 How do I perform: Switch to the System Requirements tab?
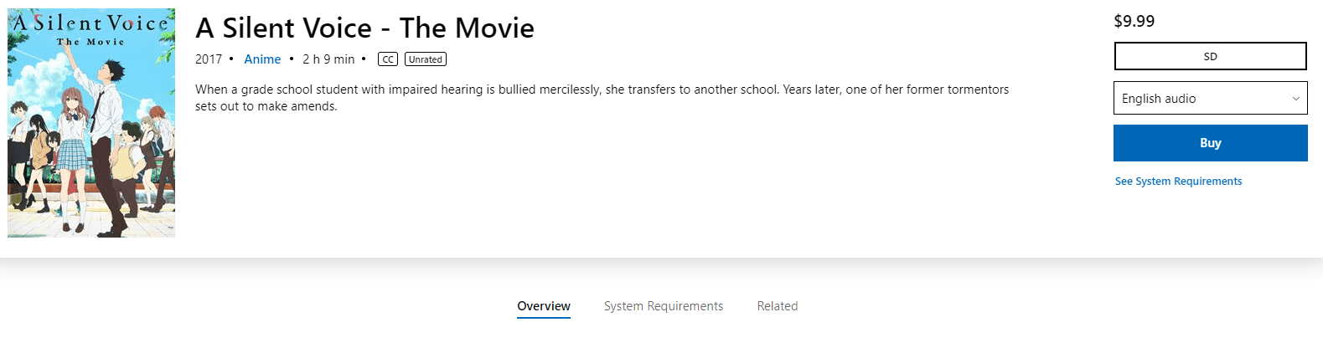tap(664, 306)
